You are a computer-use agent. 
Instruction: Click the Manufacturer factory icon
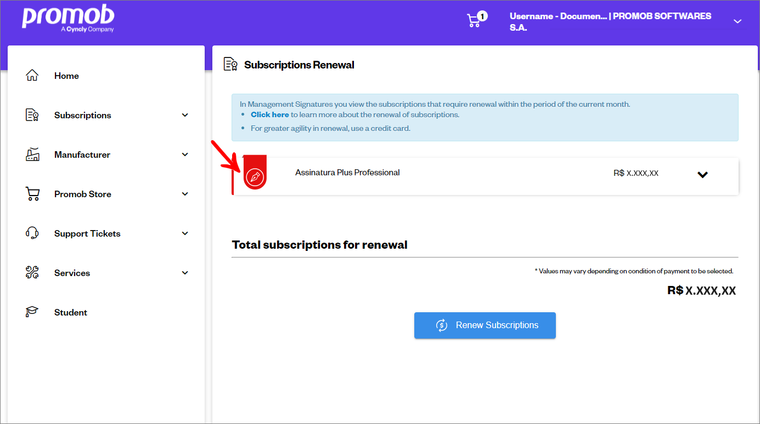click(32, 154)
